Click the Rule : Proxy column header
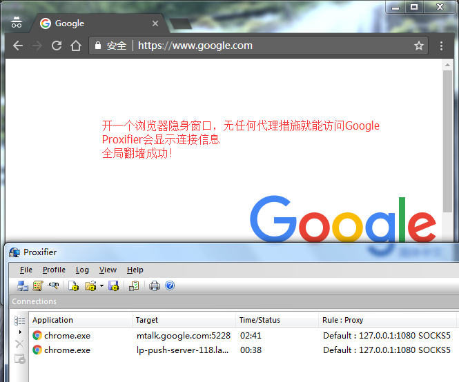This screenshot has height=382, width=459. (387, 320)
